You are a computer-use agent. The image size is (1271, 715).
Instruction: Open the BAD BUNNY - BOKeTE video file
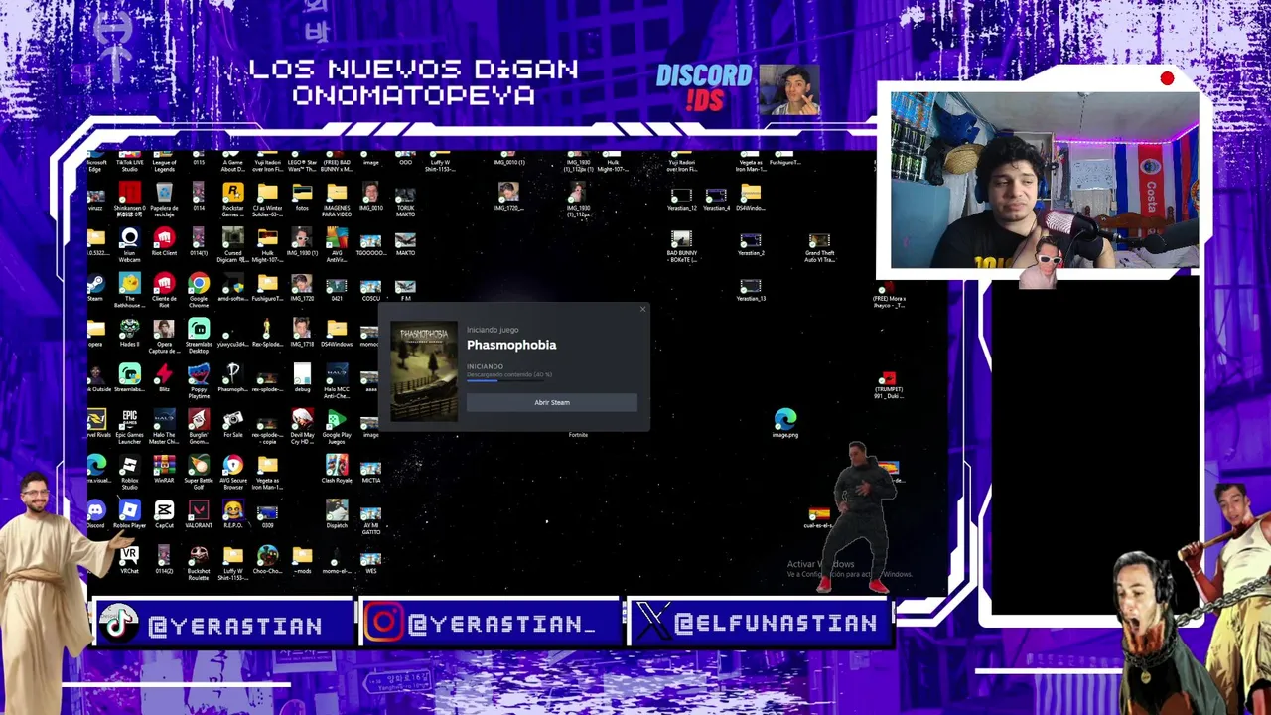[681, 239]
